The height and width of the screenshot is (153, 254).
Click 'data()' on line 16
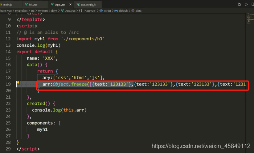pos(34,65)
